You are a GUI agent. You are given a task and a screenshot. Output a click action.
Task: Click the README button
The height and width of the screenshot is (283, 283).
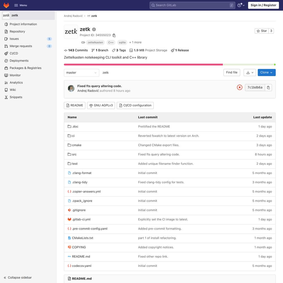pos(74,105)
